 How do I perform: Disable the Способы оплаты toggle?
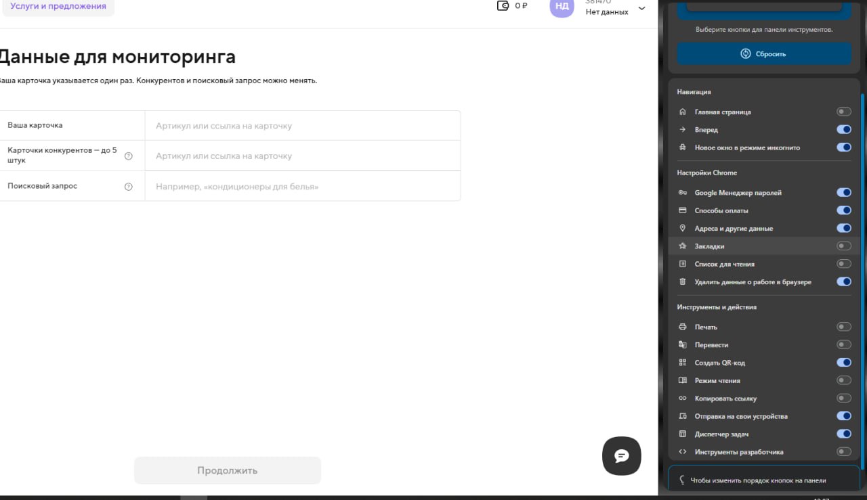click(x=844, y=210)
